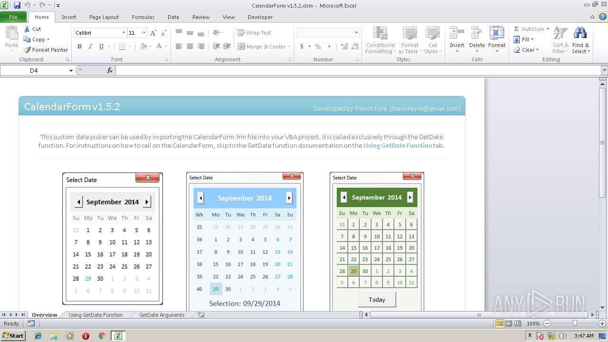Click inside the formula bar input
This screenshot has height=342, width=608.
coord(358,70)
